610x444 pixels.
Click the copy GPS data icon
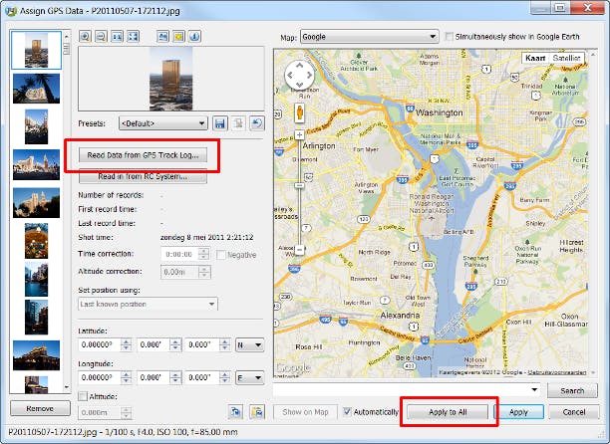236,412
